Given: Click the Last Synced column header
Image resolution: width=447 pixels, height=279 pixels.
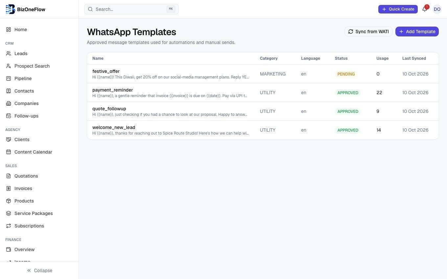Looking at the screenshot, I should pyautogui.click(x=414, y=58).
